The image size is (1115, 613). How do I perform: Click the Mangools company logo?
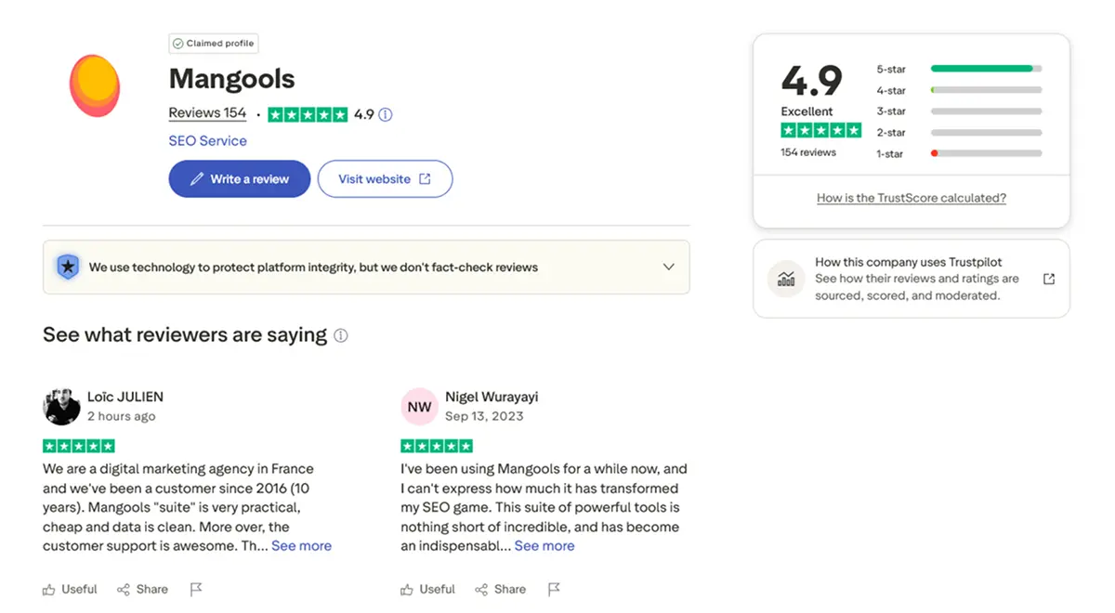click(94, 85)
